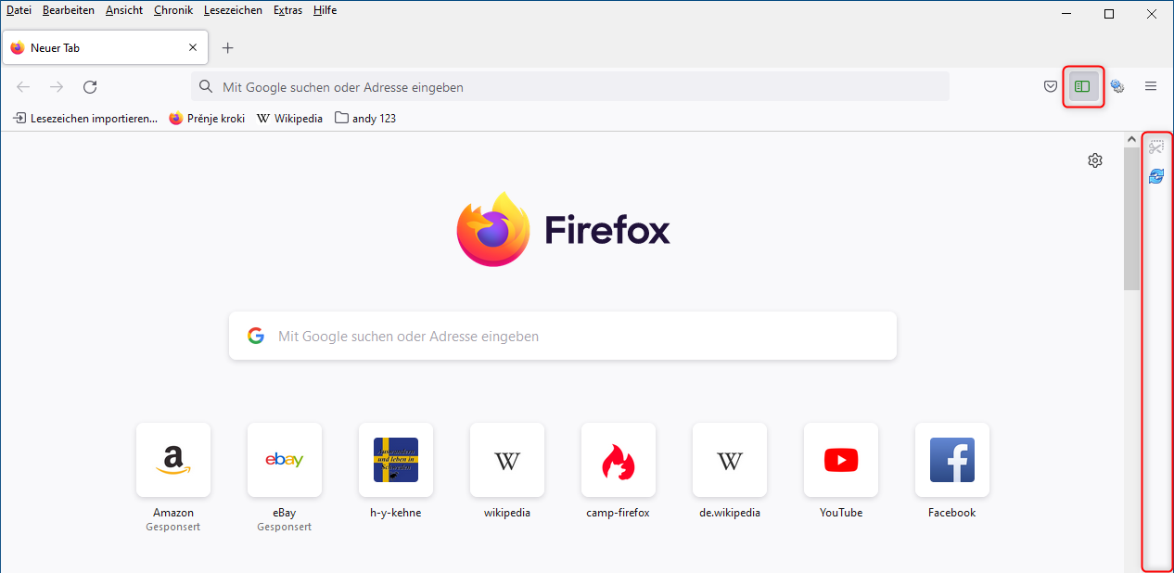Open the Extras menu

point(287,10)
